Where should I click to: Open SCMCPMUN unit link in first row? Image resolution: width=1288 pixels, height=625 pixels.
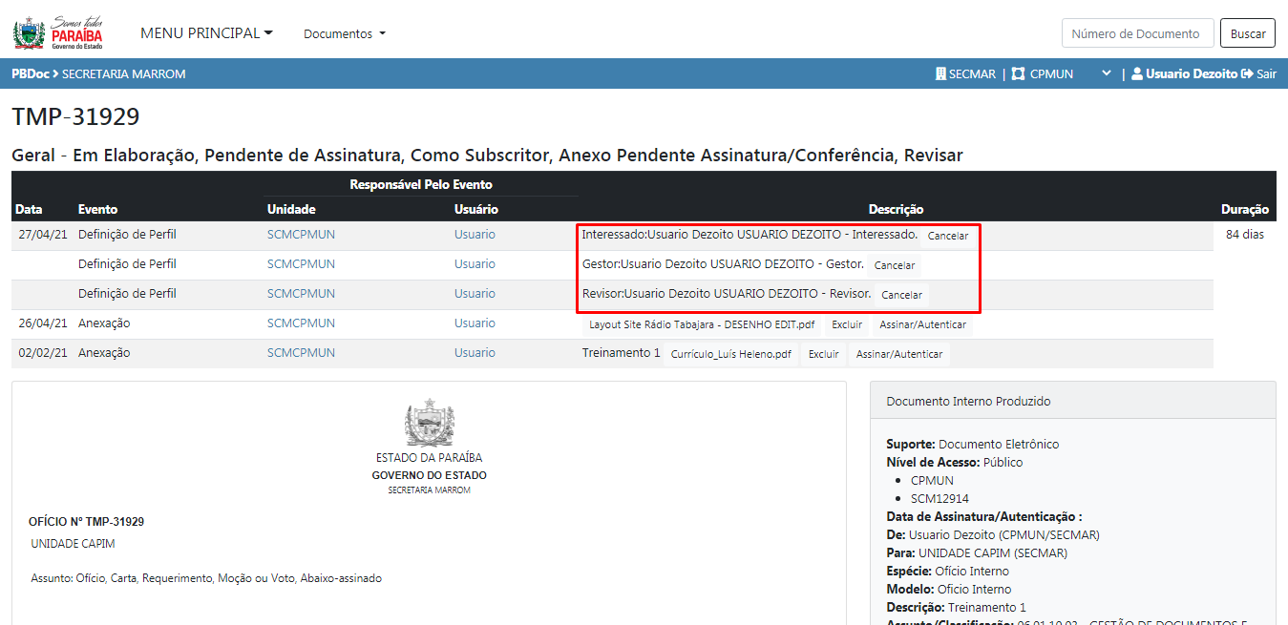tap(301, 235)
